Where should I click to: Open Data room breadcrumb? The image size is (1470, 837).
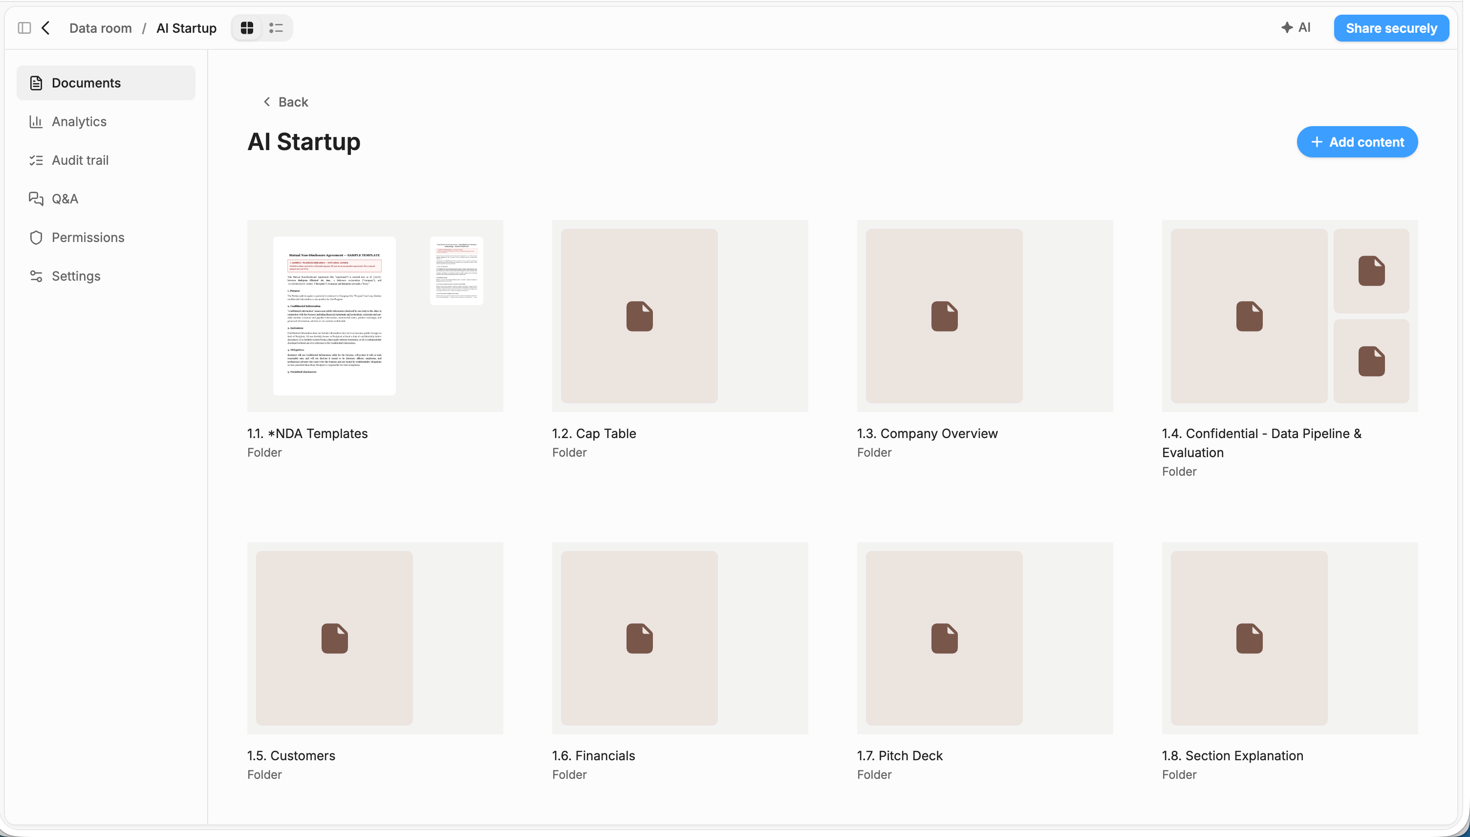point(101,28)
